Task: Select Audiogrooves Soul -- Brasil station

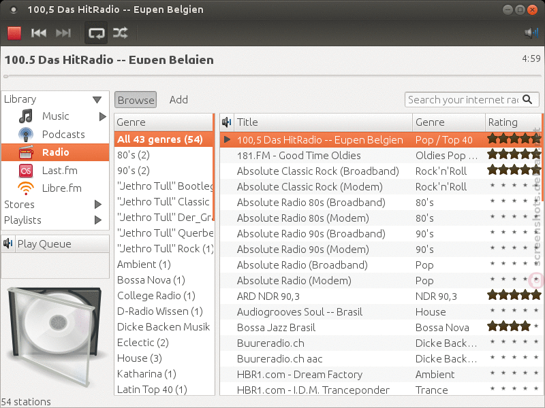Action: [381, 311]
